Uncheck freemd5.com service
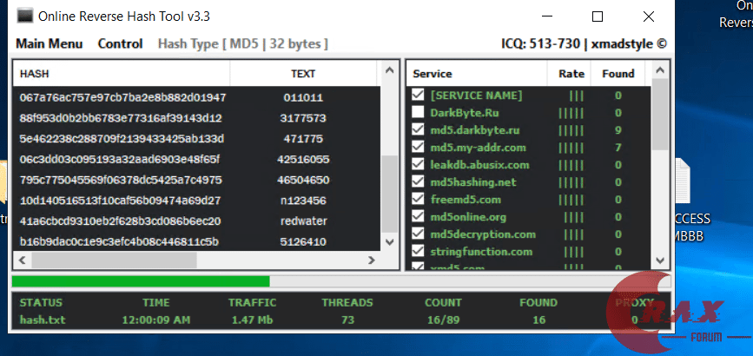The image size is (753, 356). coord(419,200)
